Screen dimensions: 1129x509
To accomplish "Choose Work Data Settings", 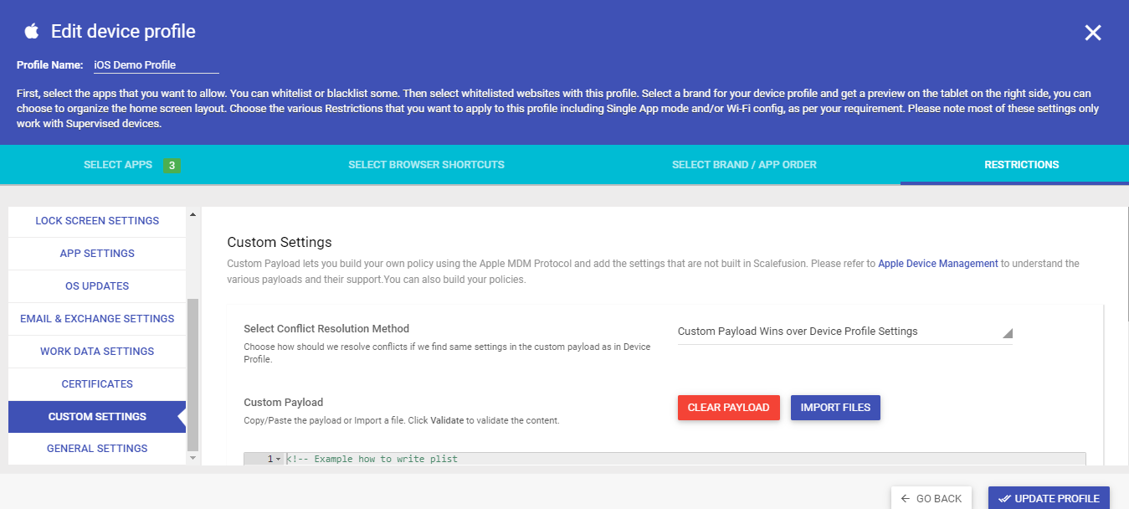I will click(97, 352).
